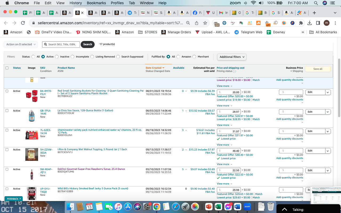Open the Manage Orders bookmark
Image resolution: width=341 pixels, height=213 pixels.
(x=176, y=32)
